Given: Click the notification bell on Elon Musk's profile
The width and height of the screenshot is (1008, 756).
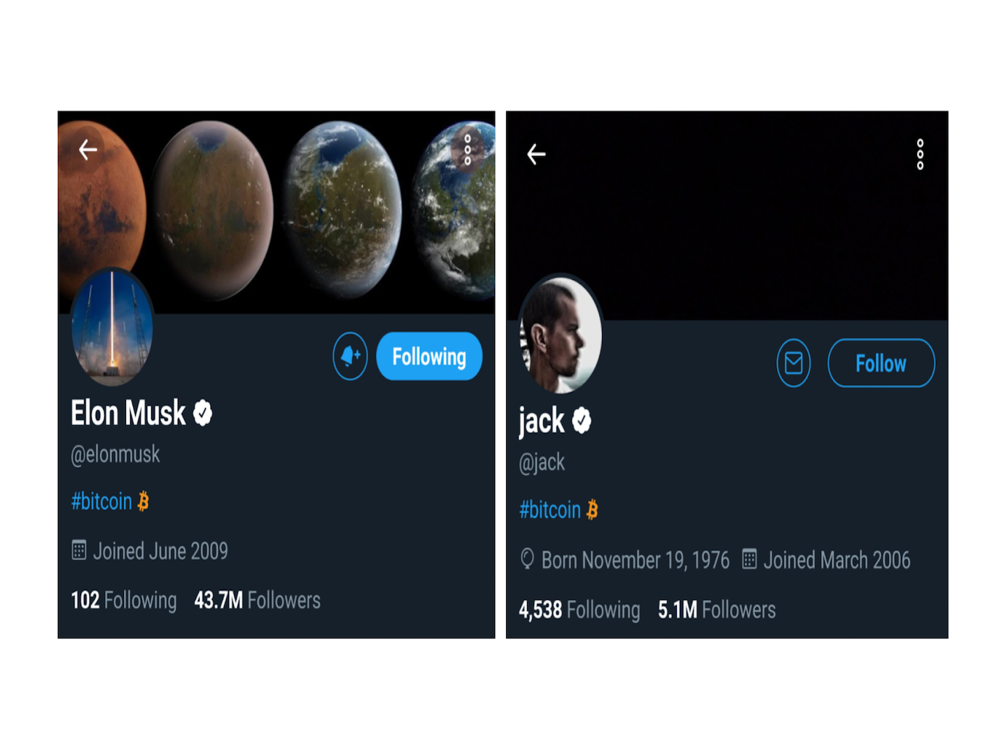Looking at the screenshot, I should [350, 356].
